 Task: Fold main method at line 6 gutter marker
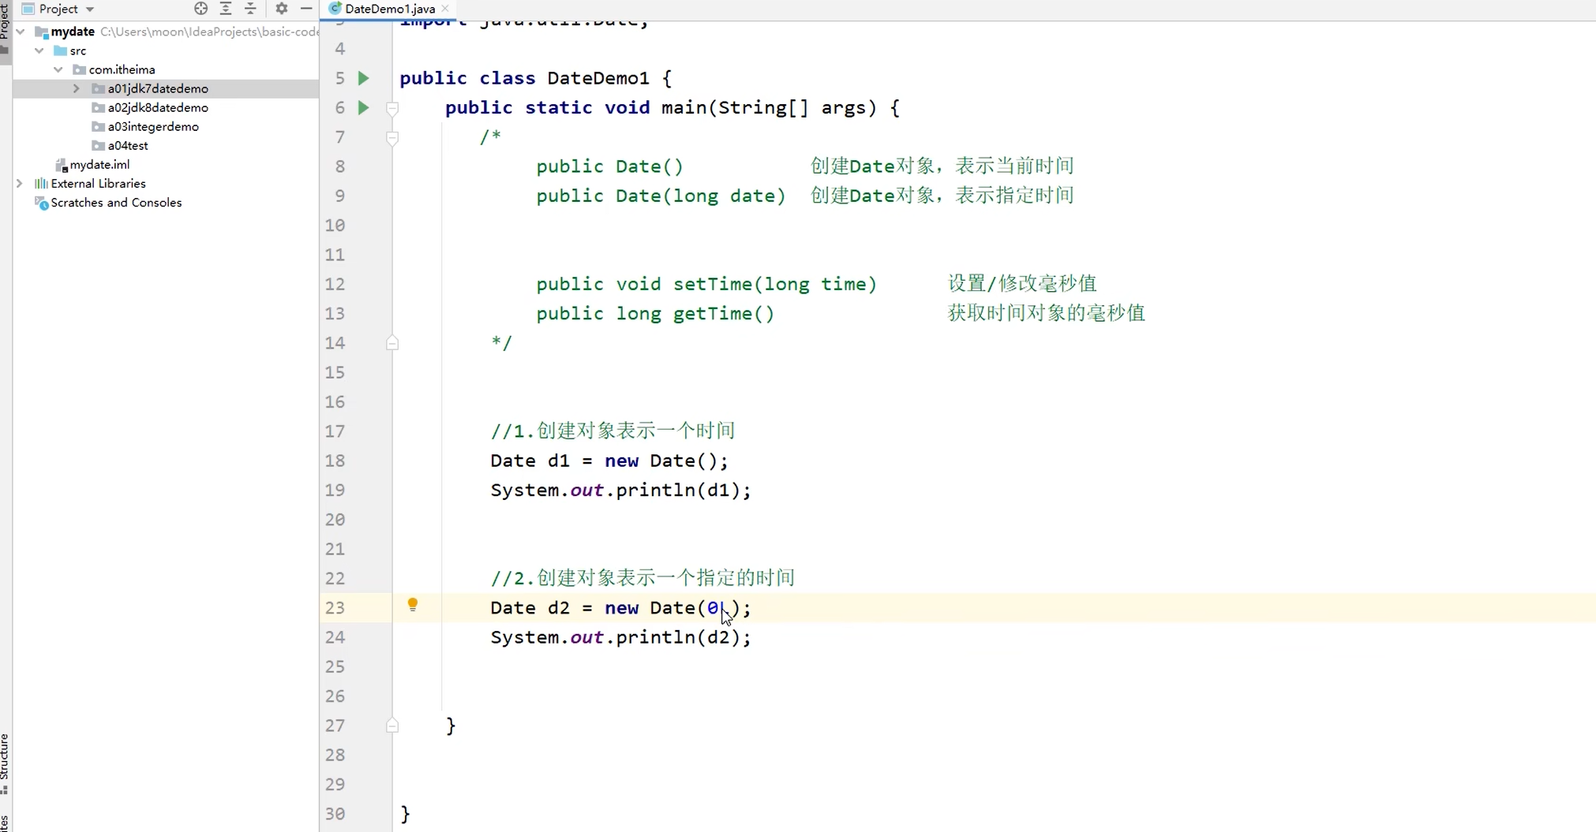pos(392,108)
